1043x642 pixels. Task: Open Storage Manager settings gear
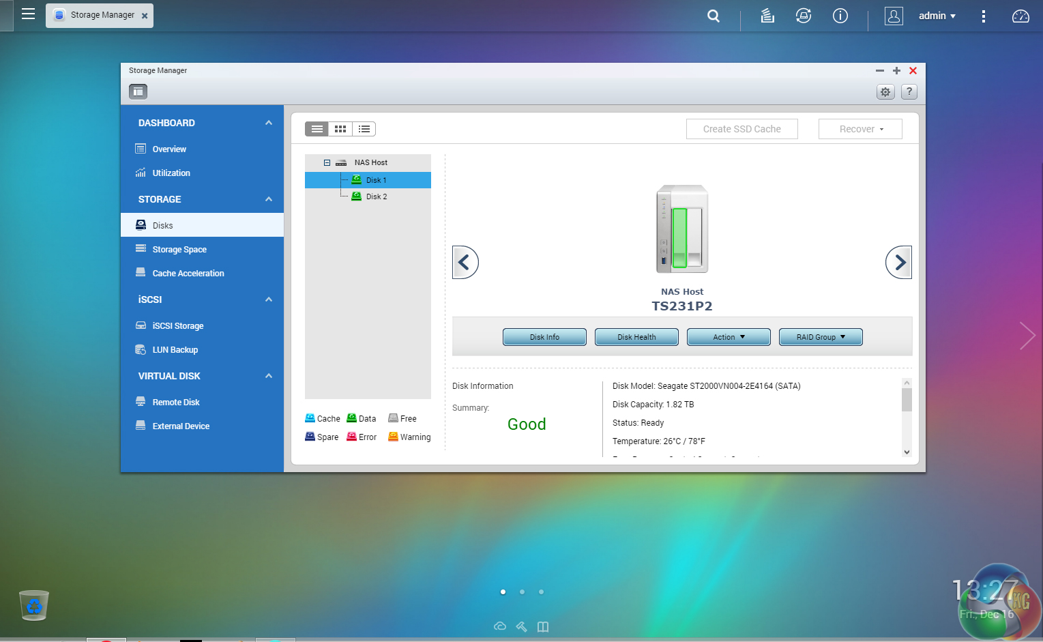tap(885, 92)
